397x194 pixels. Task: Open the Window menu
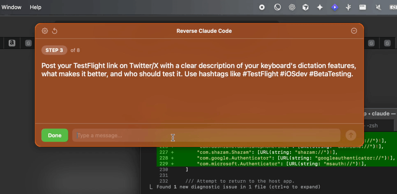click(11, 7)
